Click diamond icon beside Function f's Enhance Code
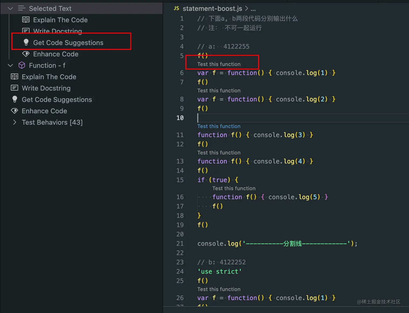This screenshot has height=313, width=409. [x=15, y=111]
